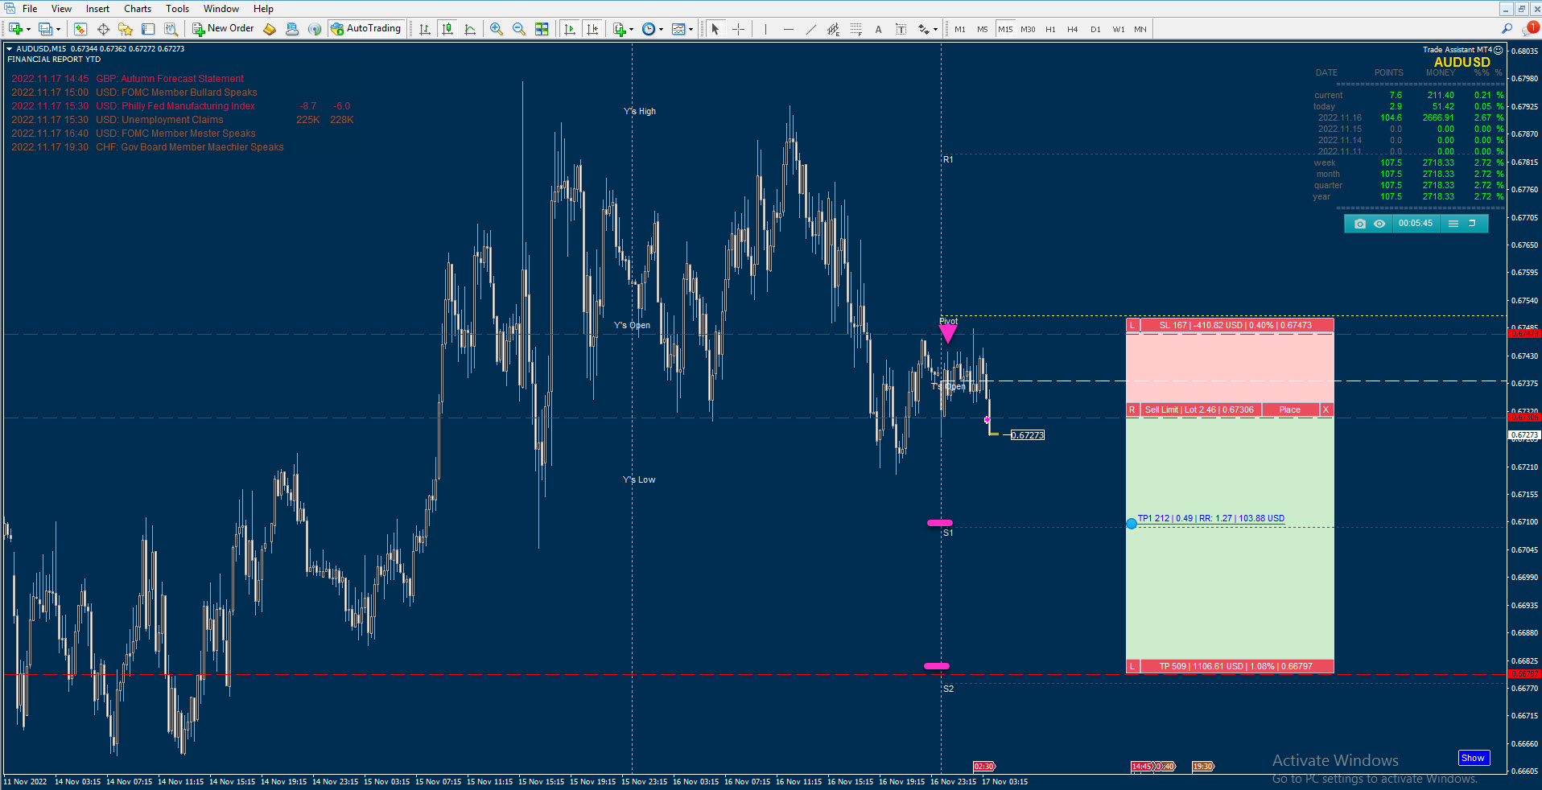Open the Market Watch window icon
The height and width of the screenshot is (790, 1542).
pos(80,29)
